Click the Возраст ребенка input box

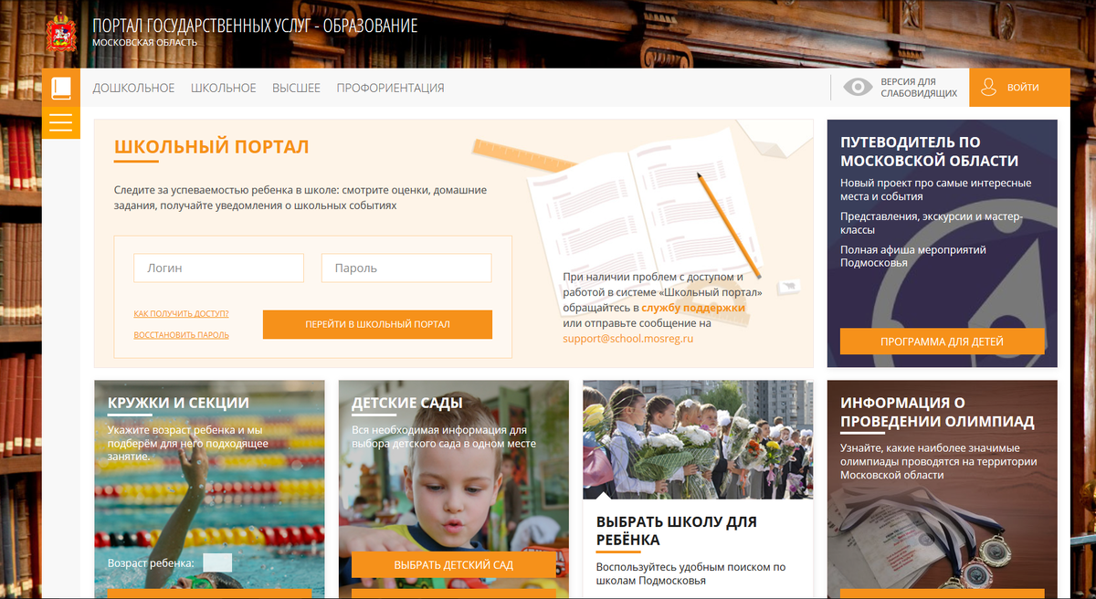click(217, 562)
